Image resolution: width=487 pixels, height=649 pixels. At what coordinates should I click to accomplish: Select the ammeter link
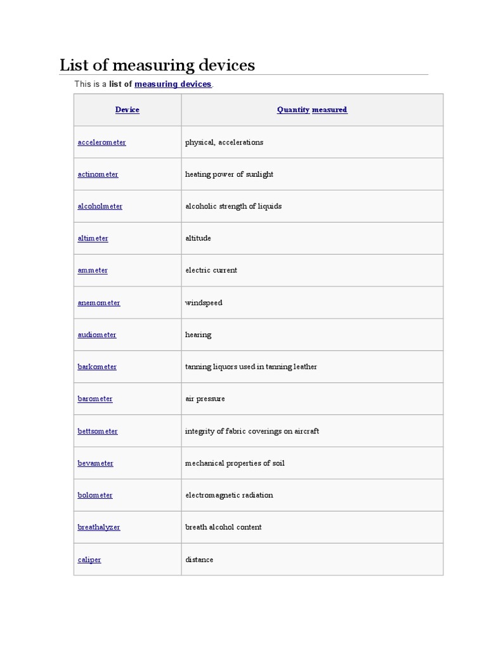coord(93,271)
